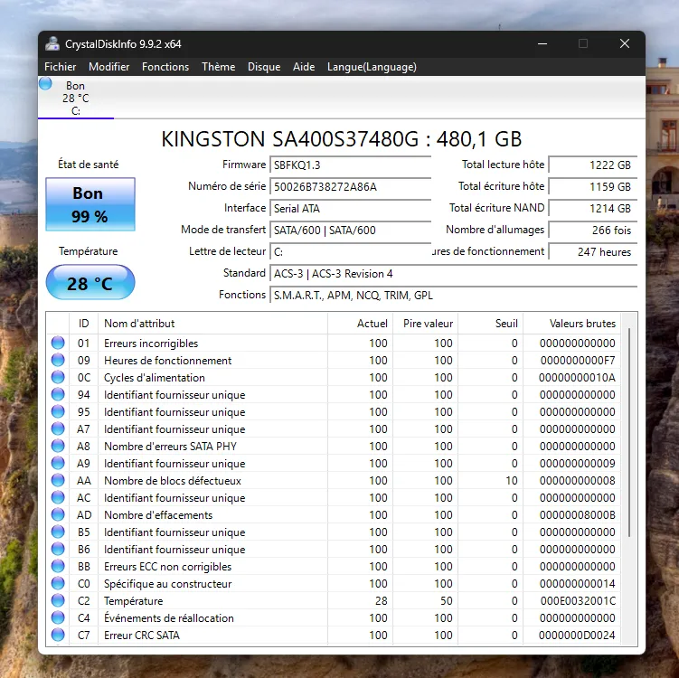Click the status orb for attribute 95

[58, 411]
